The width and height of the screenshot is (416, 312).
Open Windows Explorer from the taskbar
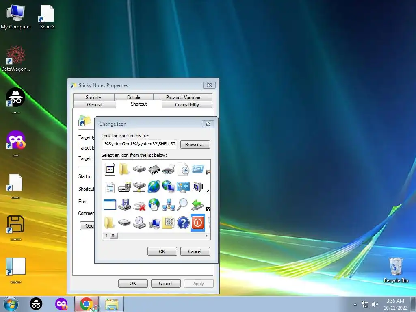(x=112, y=304)
